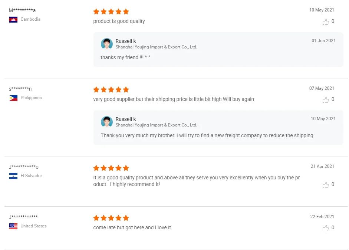Click the 'come late but got here' review
This screenshot has width=349, height=250.
132,228
